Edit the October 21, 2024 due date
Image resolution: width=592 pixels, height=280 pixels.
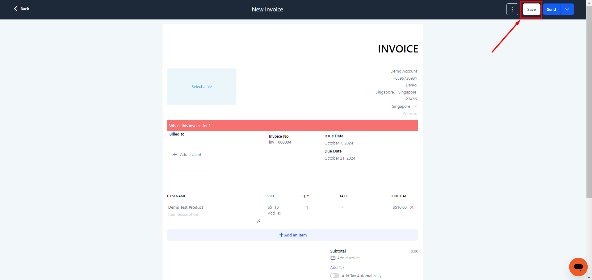point(340,158)
